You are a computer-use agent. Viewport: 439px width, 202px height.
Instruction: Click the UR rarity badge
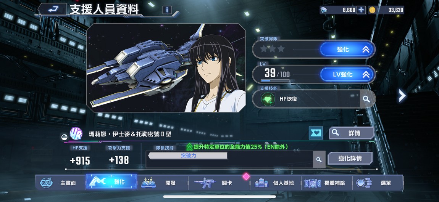coord(76,133)
